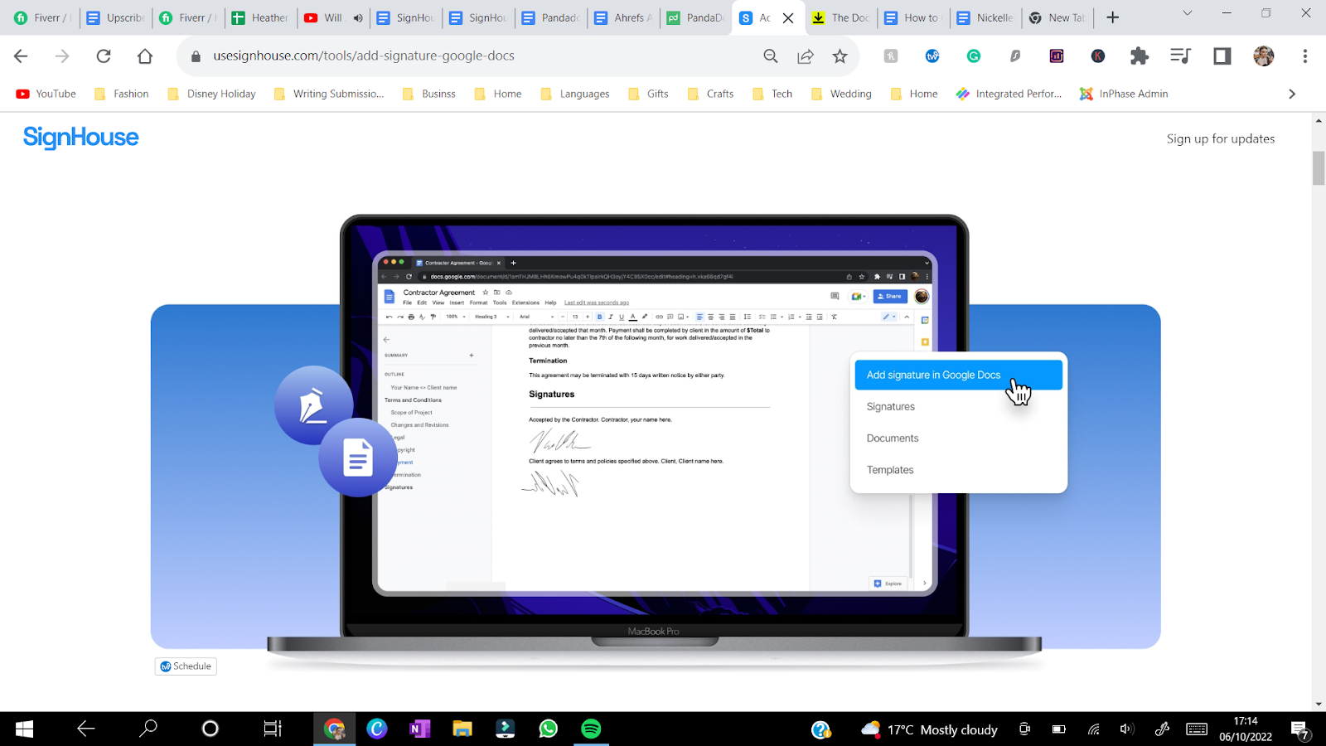
Task: Click the share icon in the address bar
Action: (x=805, y=56)
